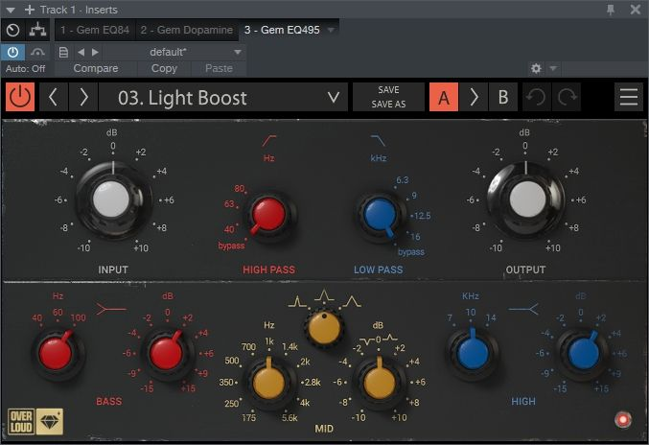649x445 pixels.
Task: Select the A comparison slot
Action: [x=444, y=97]
